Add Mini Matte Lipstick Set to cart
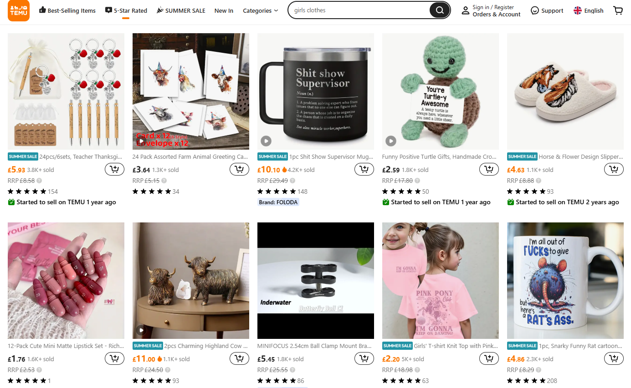Viewport: 631px width, 388px height. point(114,359)
